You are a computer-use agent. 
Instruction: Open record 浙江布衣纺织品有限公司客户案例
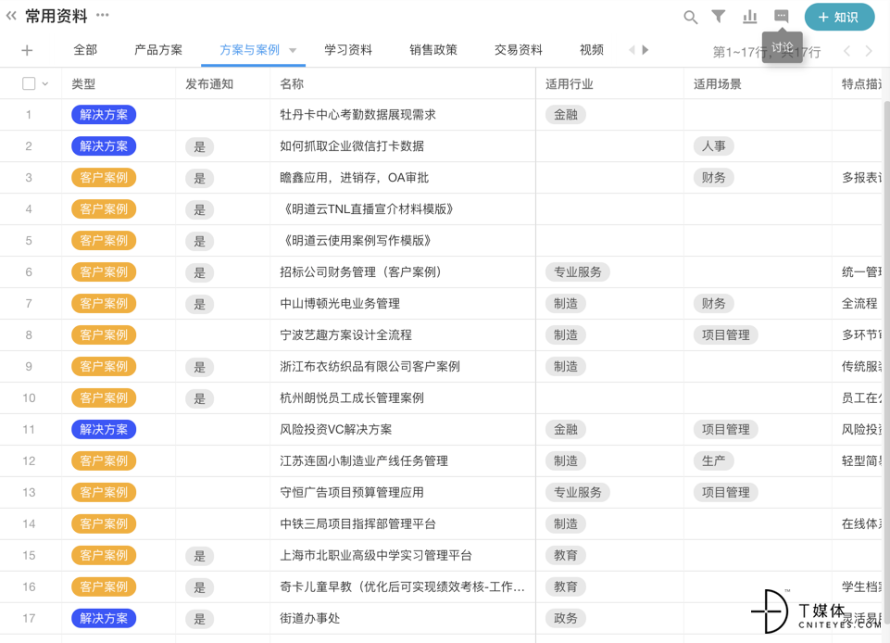[x=370, y=366]
